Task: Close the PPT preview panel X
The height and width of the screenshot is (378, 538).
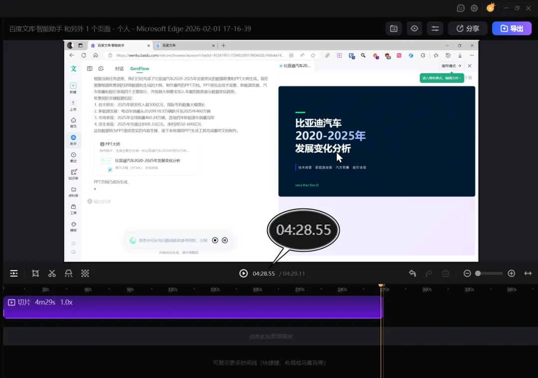Action: [x=469, y=66]
